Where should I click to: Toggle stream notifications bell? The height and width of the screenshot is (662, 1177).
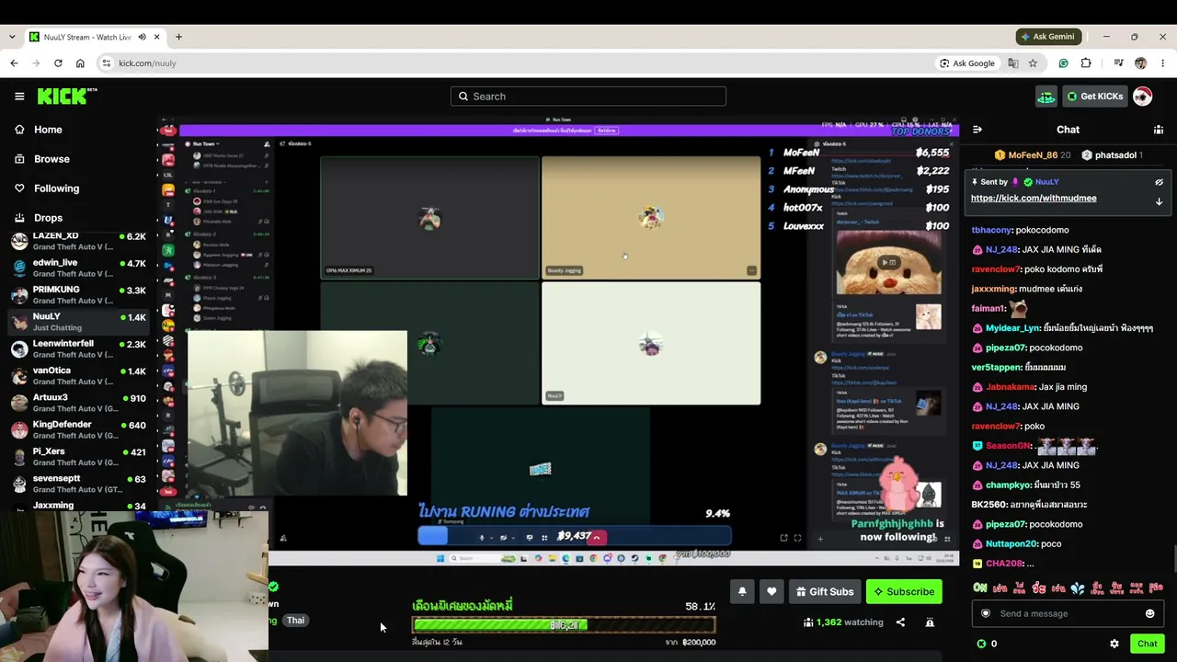coord(742,591)
